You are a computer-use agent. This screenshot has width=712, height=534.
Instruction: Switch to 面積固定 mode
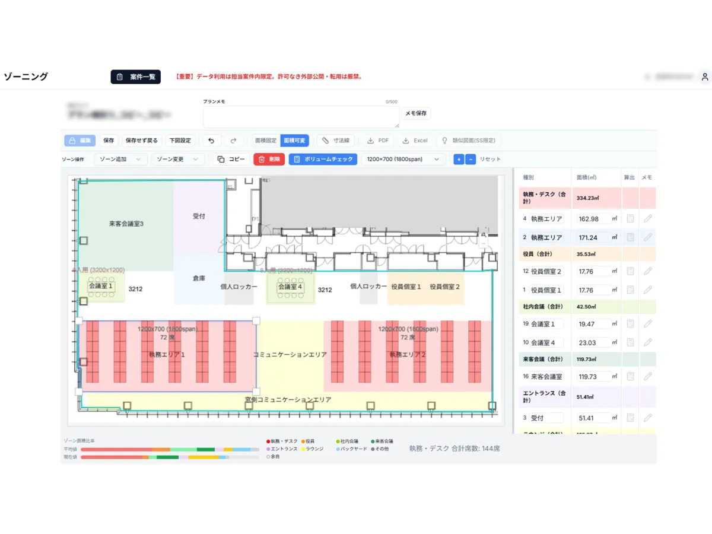point(265,141)
